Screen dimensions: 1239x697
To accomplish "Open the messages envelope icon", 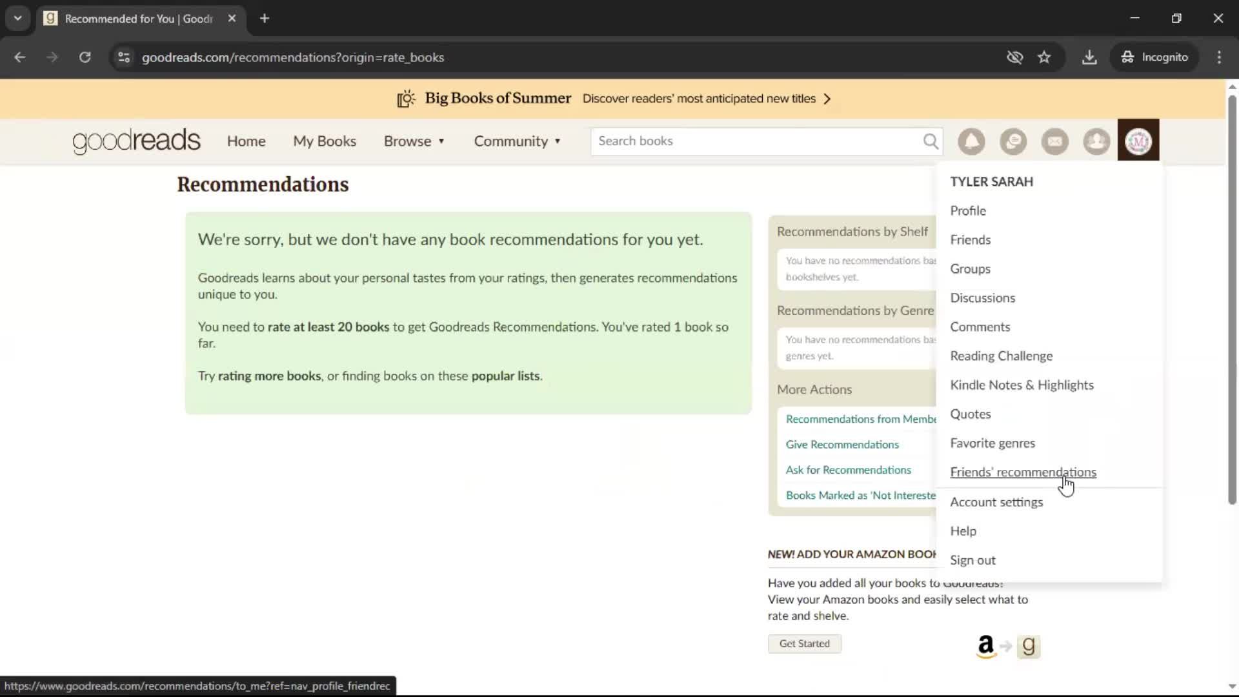I will point(1054,141).
